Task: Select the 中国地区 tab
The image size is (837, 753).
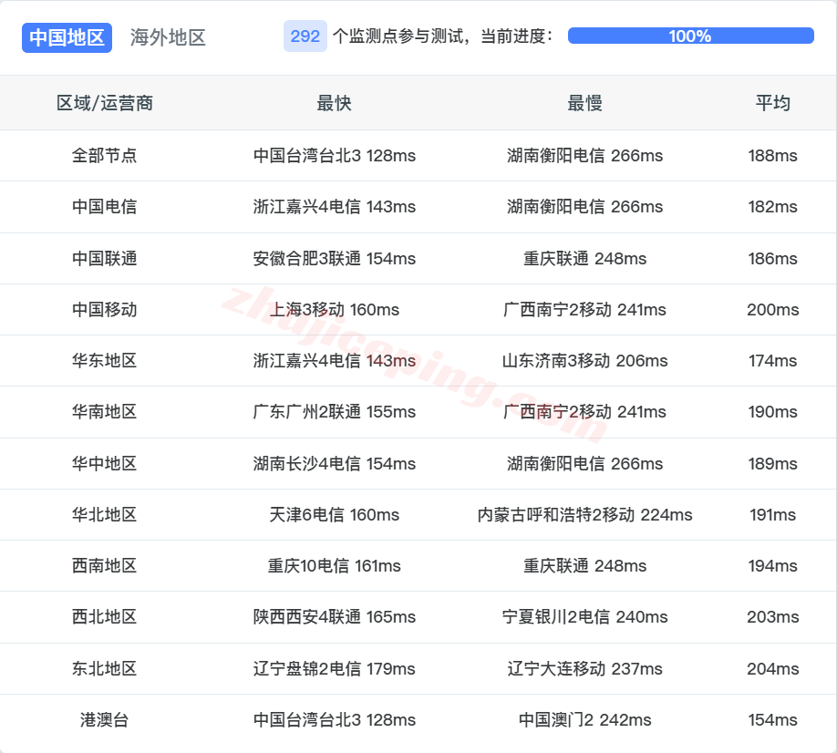Action: [x=67, y=37]
